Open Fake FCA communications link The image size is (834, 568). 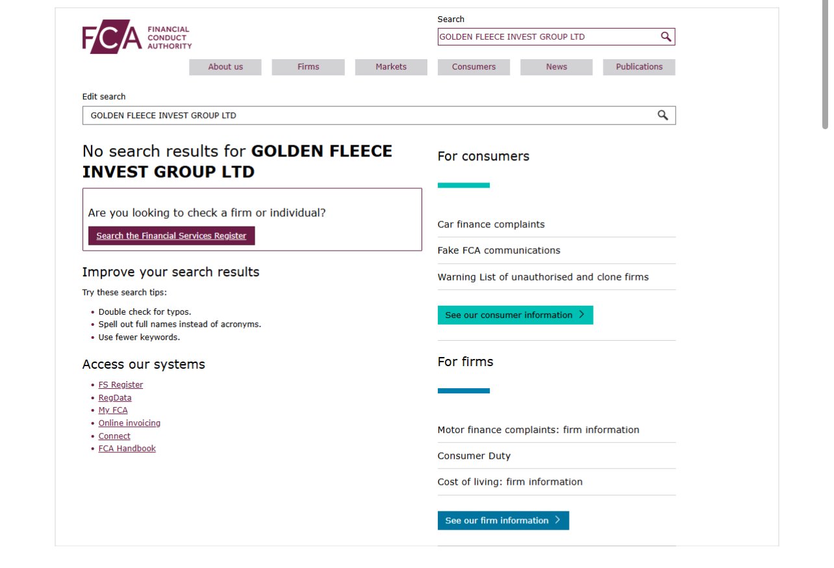click(499, 251)
